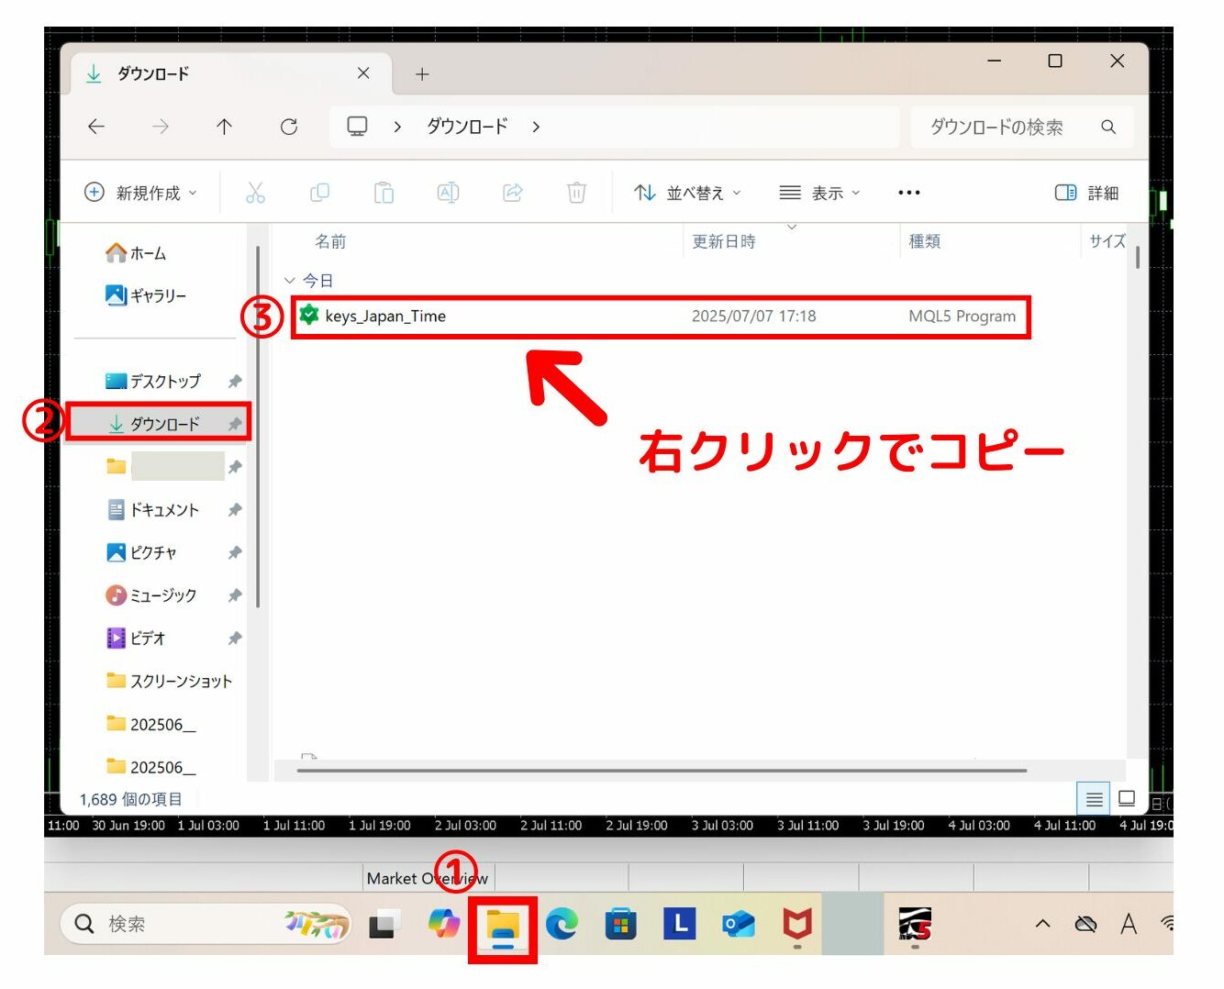This screenshot has width=1224, height=989.
Task: Select the Cut icon in the toolbar
Action: click(256, 193)
